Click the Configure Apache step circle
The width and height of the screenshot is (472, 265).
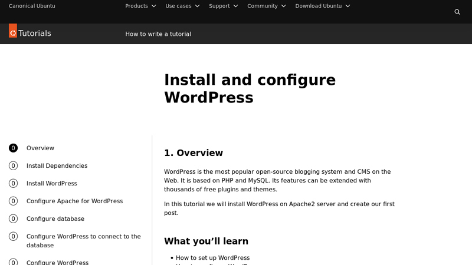point(13,201)
